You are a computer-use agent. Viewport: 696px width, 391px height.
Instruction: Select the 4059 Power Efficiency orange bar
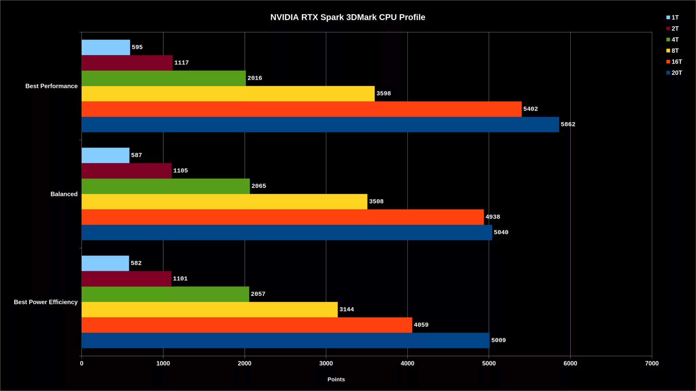(x=247, y=325)
